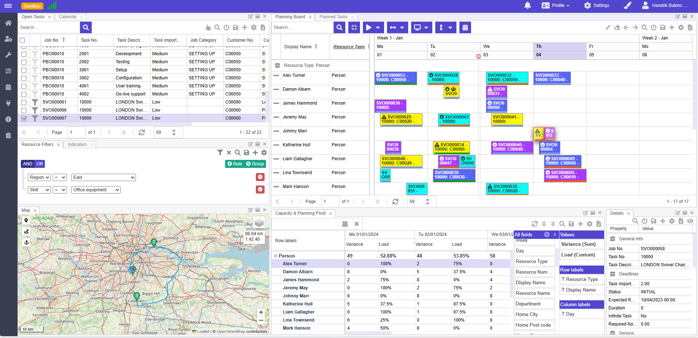Open the Region filter dropdown
This screenshot has height=338, width=698.
tap(39, 177)
